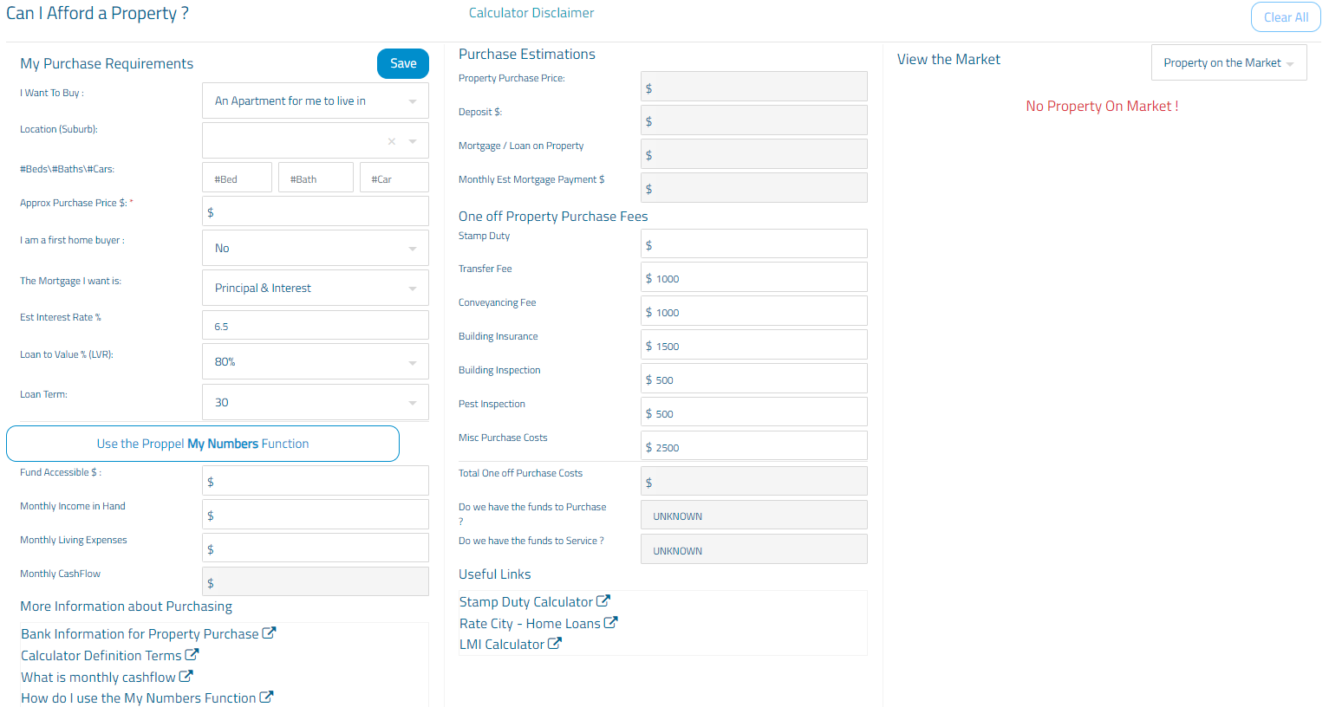Screen dimensions: 1329x707
Task: Click external link icon beside Stamp Duty Calculator
Action: point(603,601)
